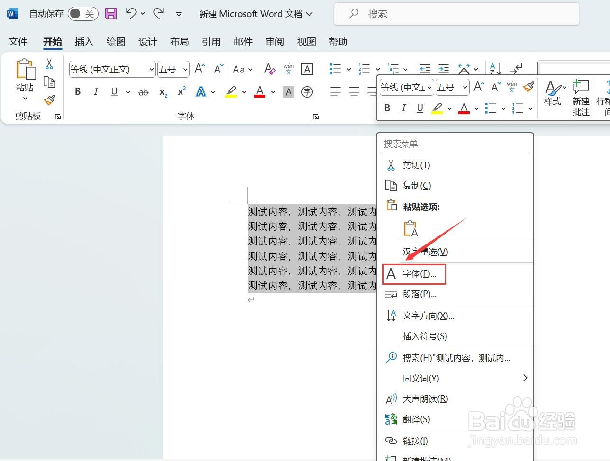Open the bullet list style dropdown

[x=349, y=69]
